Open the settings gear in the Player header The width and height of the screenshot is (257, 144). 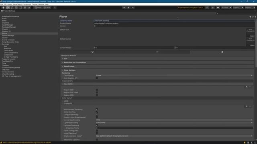pyautogui.click(x=255, y=17)
